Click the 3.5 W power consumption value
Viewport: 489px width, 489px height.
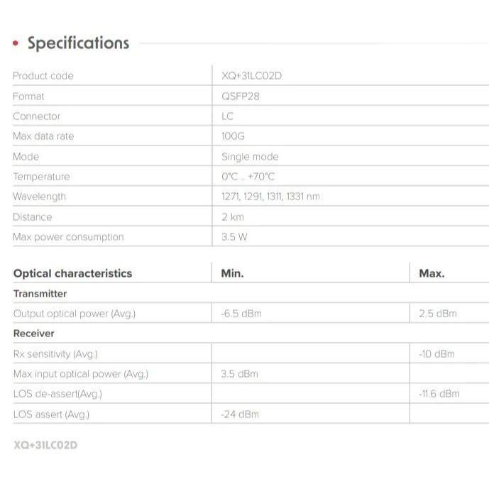pyautogui.click(x=234, y=237)
